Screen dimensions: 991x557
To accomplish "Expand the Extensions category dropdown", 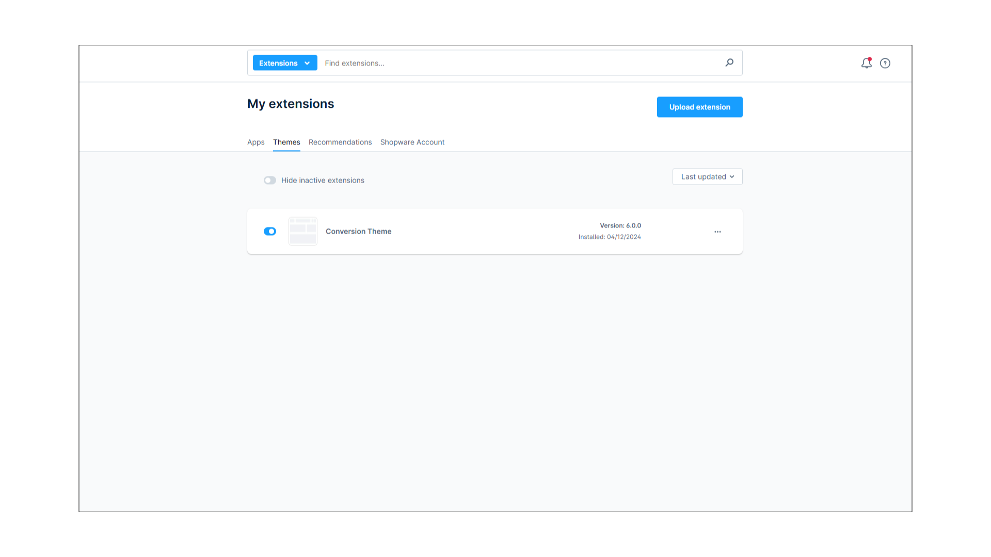I will (284, 62).
